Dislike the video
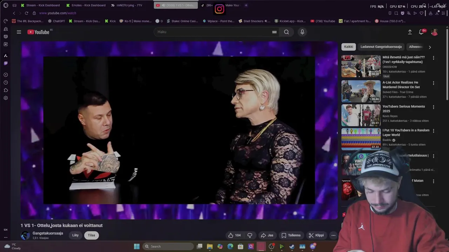Screen dimensions: 449x252 click(250, 235)
